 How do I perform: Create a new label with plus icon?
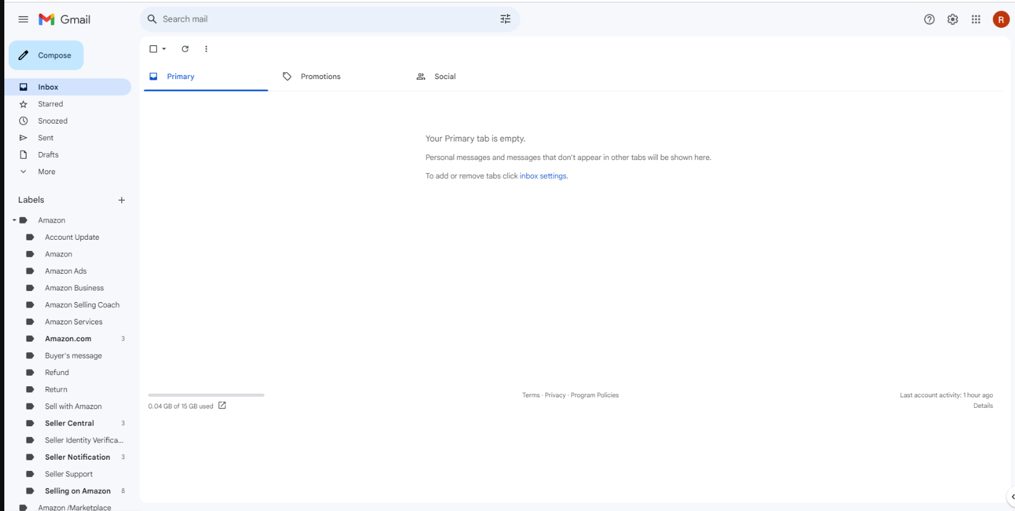pyautogui.click(x=122, y=200)
